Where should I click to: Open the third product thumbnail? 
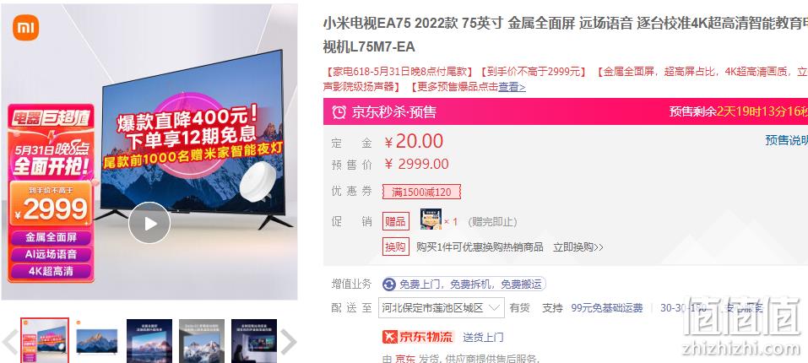pos(149,340)
